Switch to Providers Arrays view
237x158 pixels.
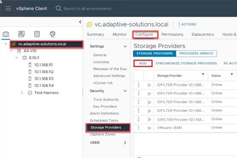[196, 54]
